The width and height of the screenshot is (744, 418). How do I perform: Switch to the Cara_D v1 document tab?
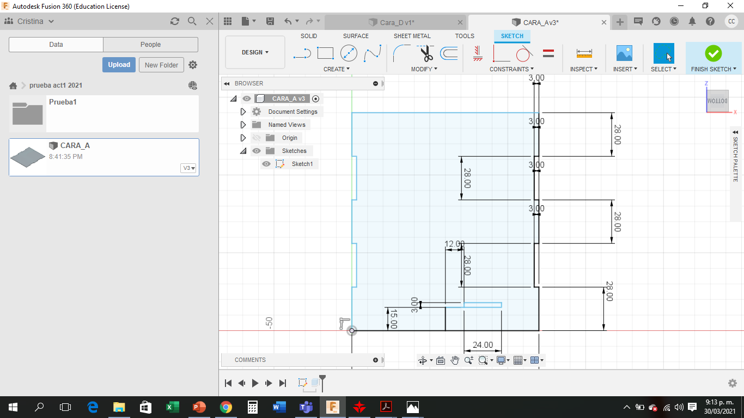tap(396, 22)
